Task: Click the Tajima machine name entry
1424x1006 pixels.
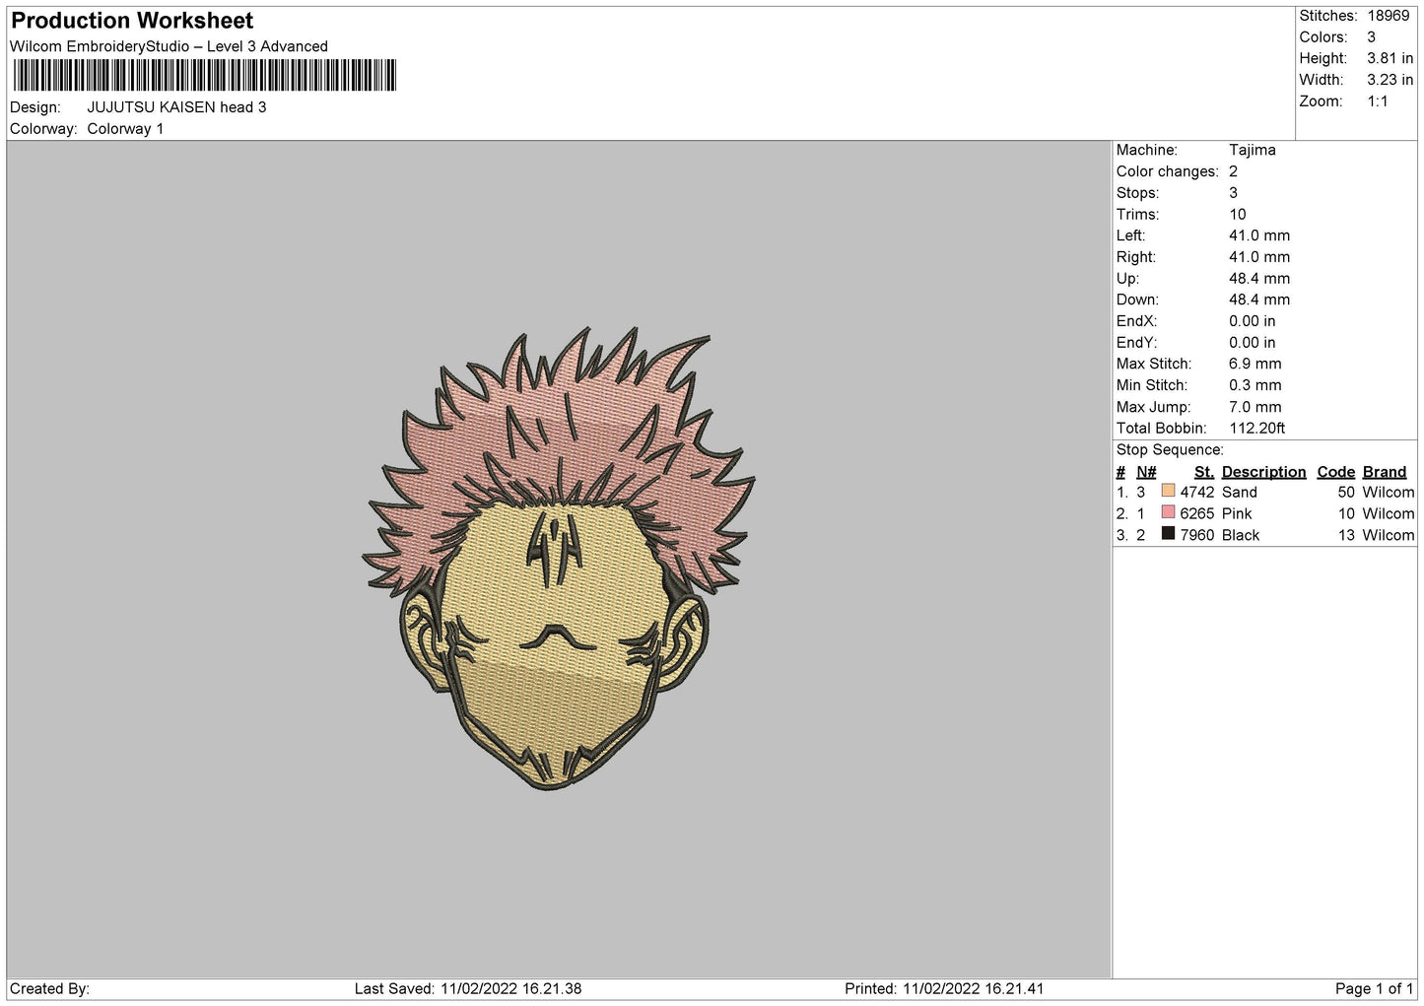Action: coord(1253,150)
